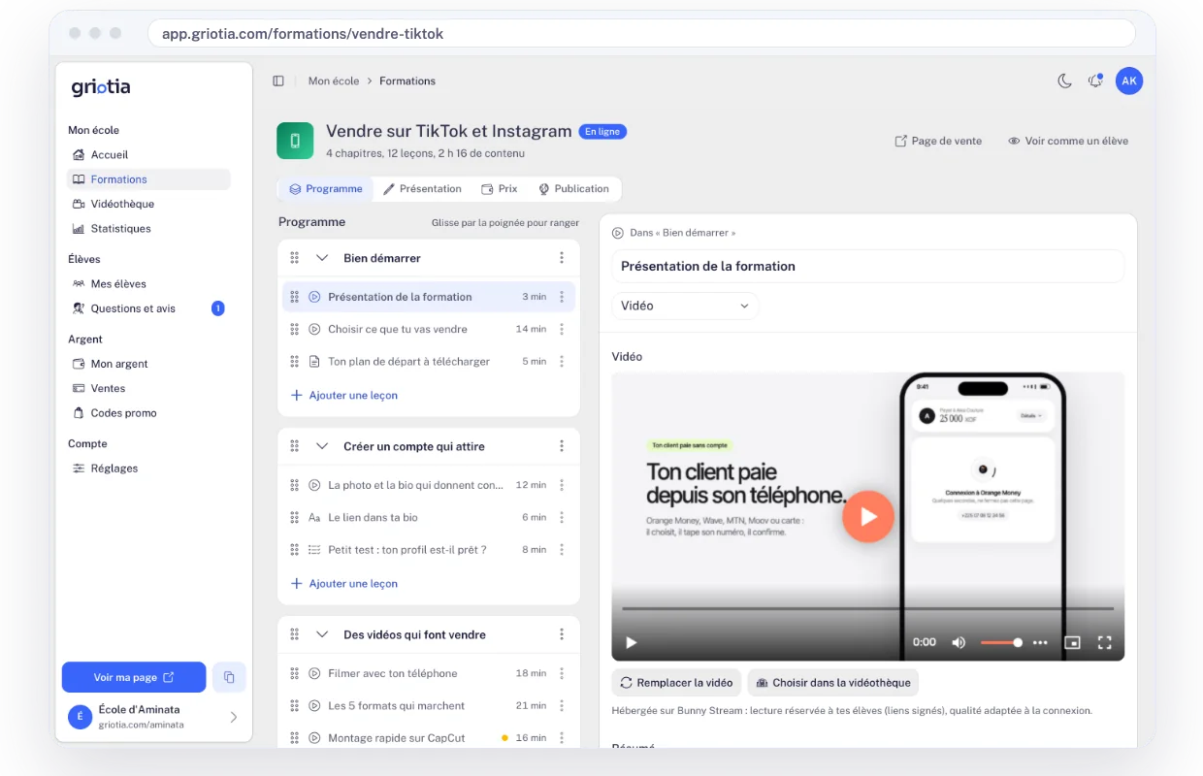This screenshot has width=1203, height=776.
Task: Switch to the Publication tab
Action: coord(573,189)
